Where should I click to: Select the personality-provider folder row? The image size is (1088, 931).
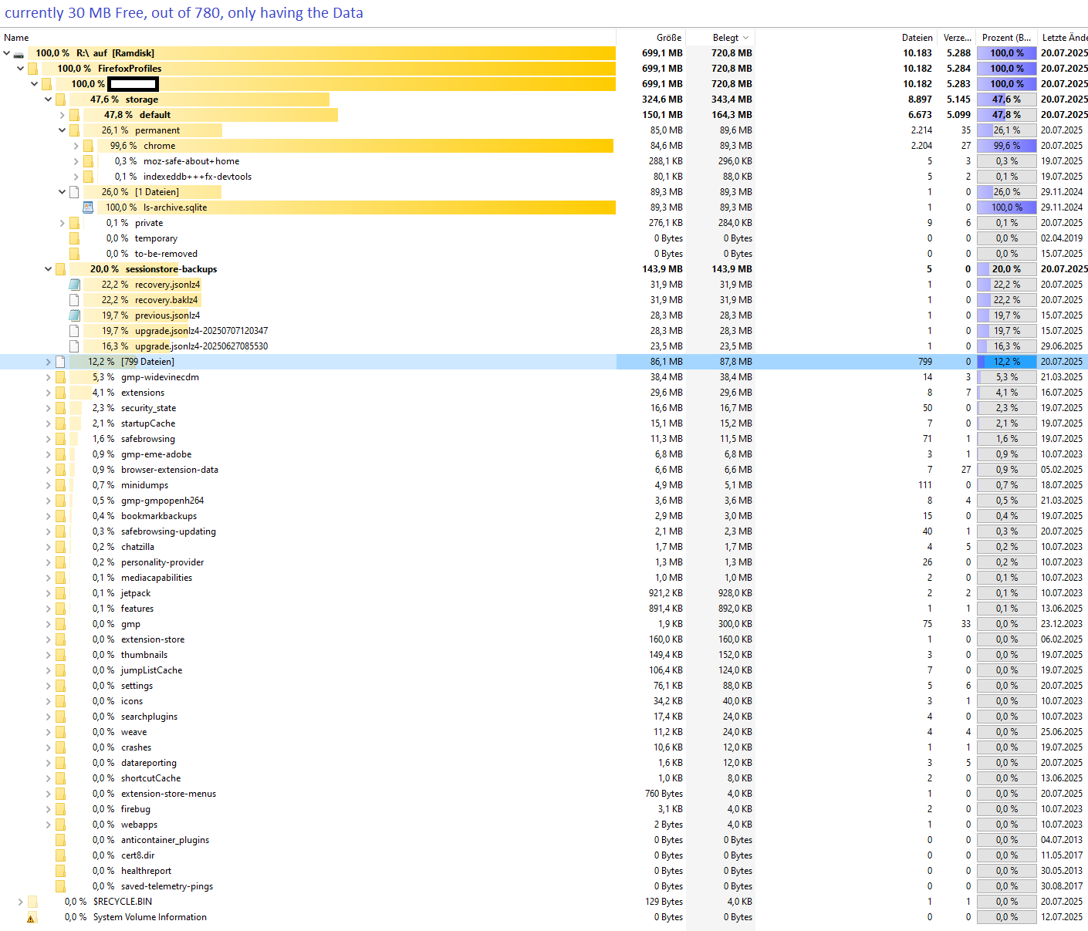[x=544, y=562]
